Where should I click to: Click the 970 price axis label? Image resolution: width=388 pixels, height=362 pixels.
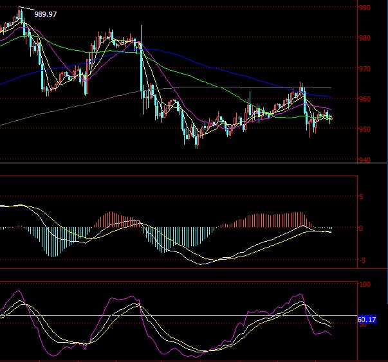pyautogui.click(x=365, y=69)
